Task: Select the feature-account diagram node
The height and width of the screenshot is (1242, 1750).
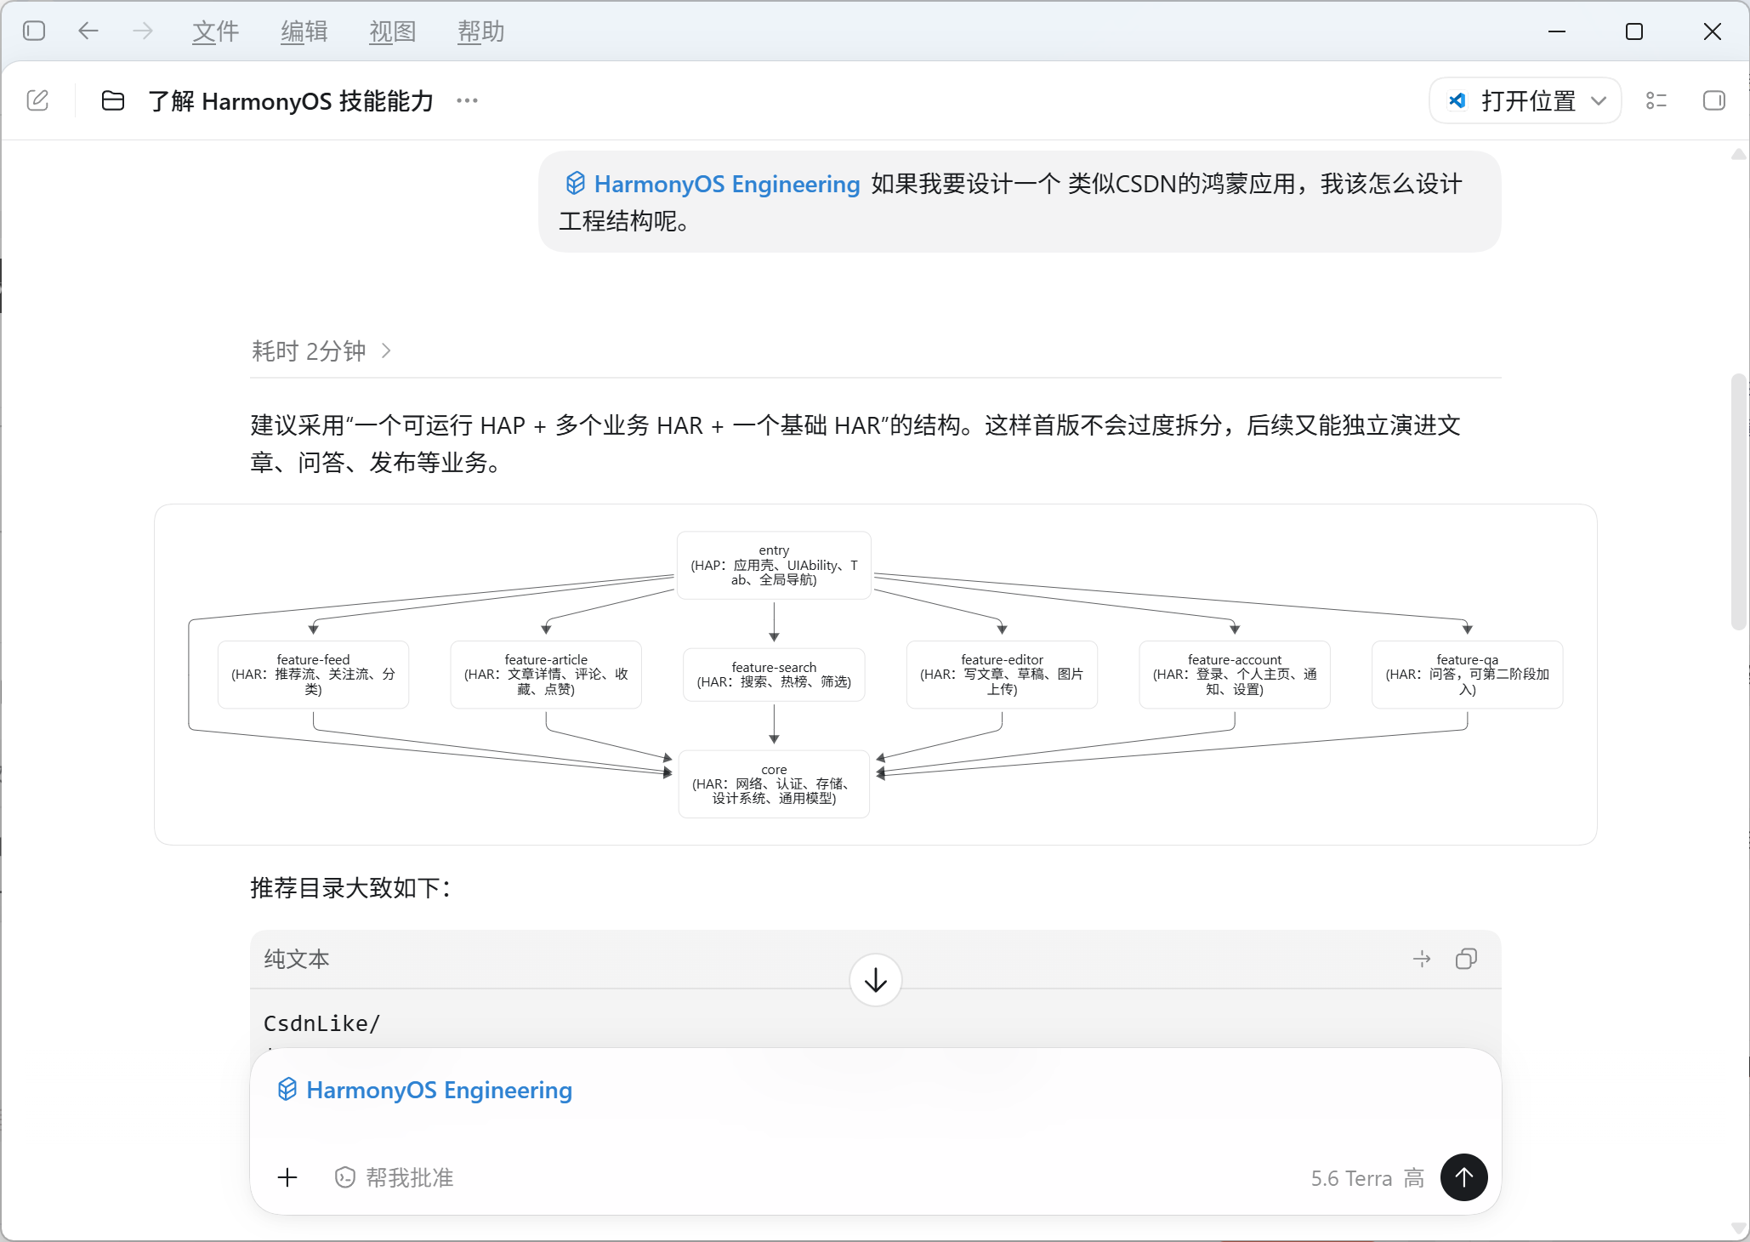Action: pyautogui.click(x=1235, y=674)
